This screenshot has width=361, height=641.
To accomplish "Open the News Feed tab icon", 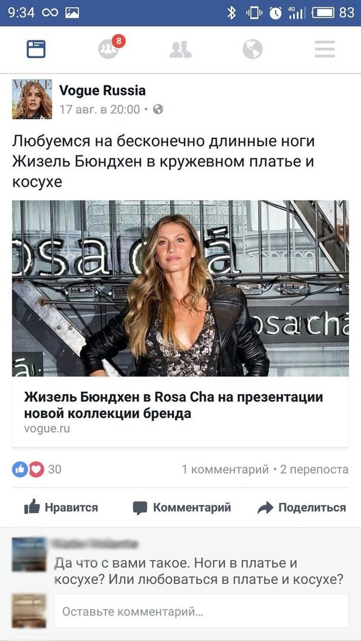I will click(x=36, y=49).
